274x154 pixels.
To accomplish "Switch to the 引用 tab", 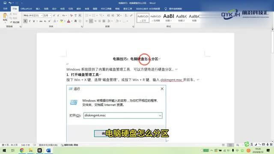I will click(x=70, y=9).
